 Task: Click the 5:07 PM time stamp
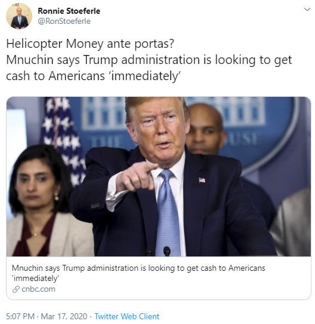20,316
